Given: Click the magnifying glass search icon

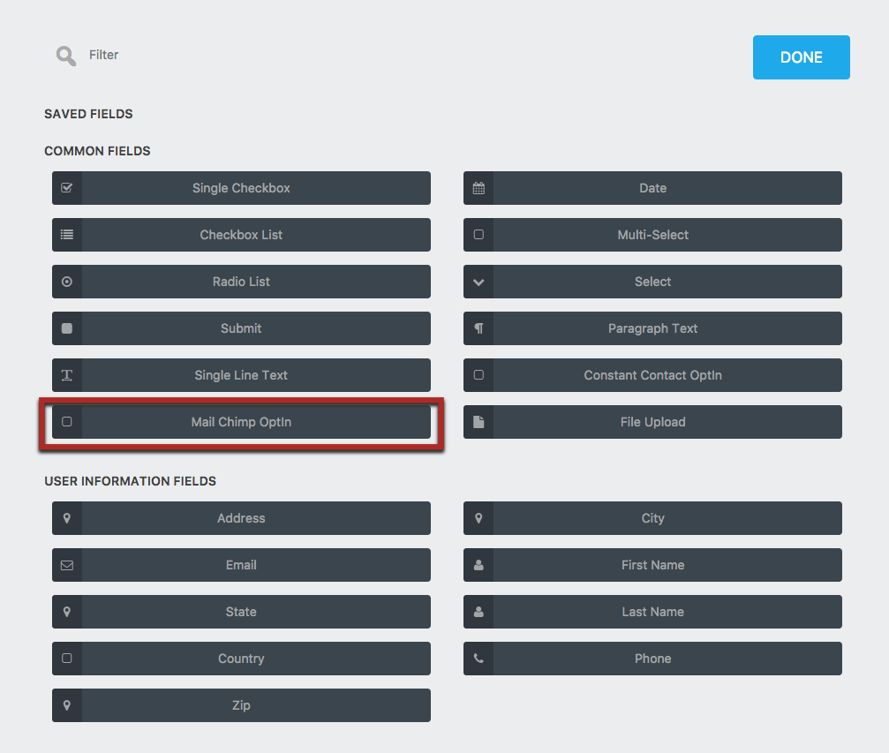Looking at the screenshot, I should point(65,56).
